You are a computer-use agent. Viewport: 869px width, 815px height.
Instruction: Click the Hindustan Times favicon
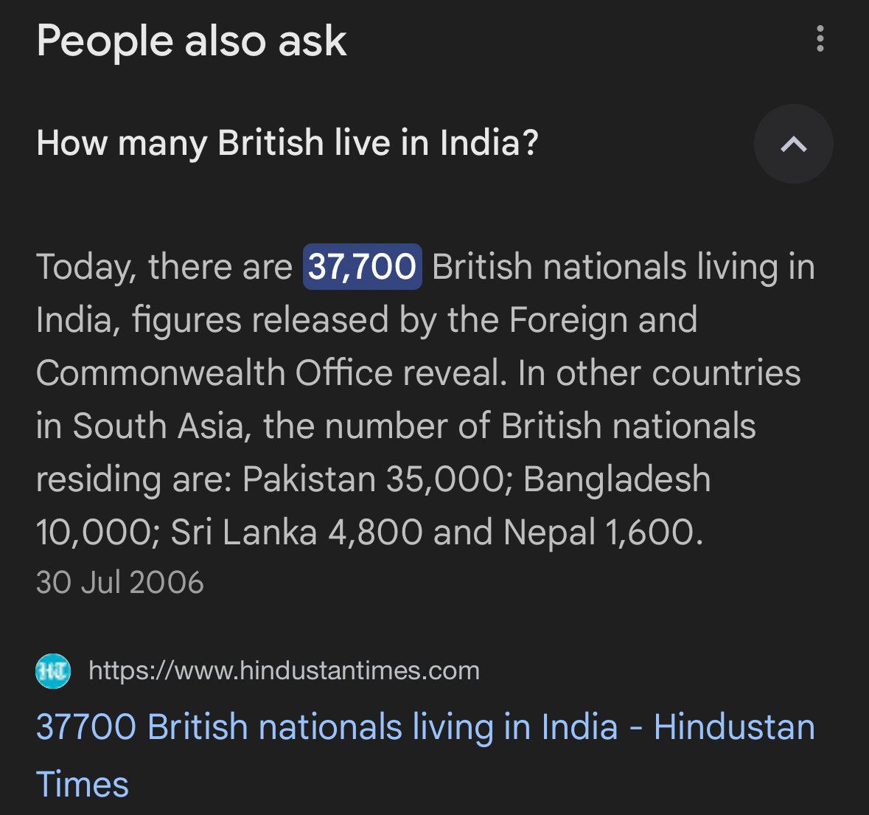[53, 671]
